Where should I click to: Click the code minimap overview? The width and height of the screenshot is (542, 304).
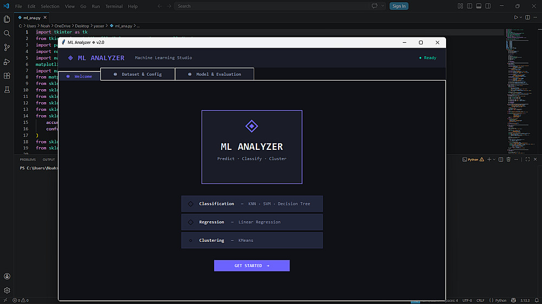click(520, 91)
